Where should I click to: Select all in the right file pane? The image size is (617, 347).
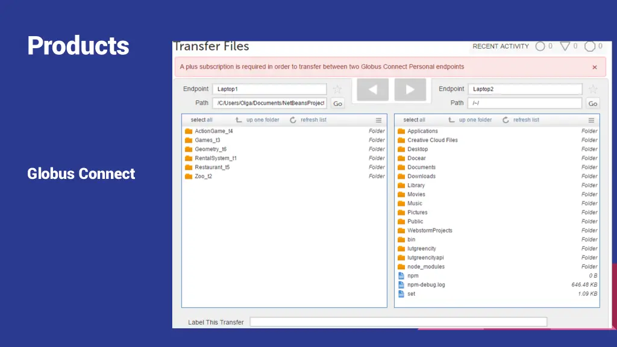tap(414, 120)
